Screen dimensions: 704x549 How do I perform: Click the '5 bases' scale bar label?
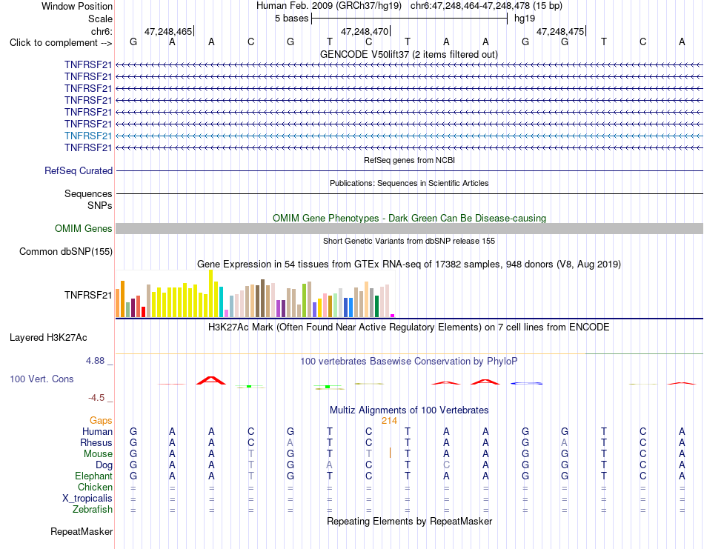click(x=292, y=19)
